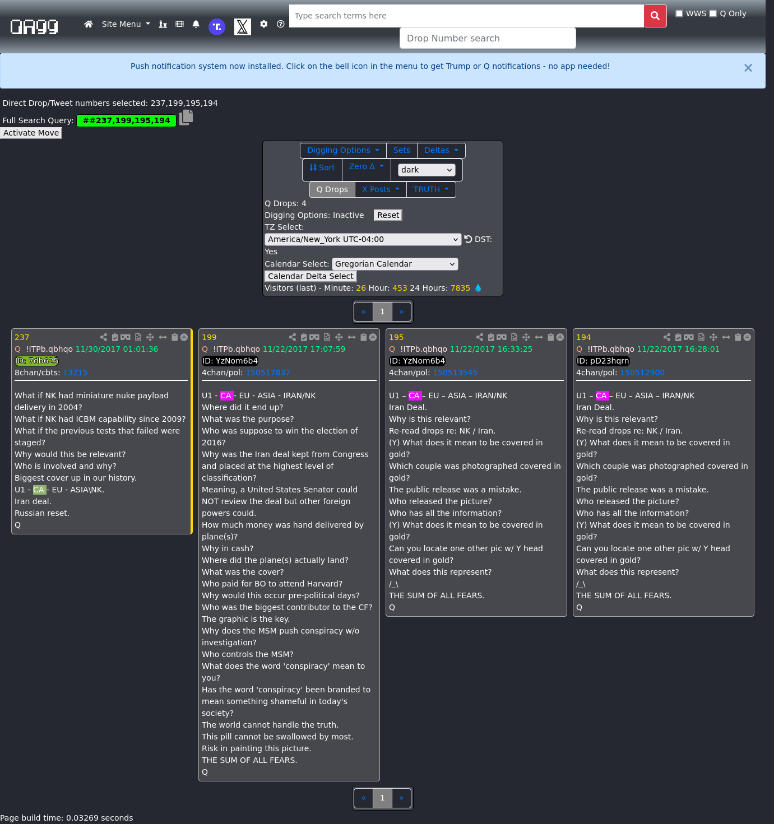Select the Q Drops tab

pos(332,189)
